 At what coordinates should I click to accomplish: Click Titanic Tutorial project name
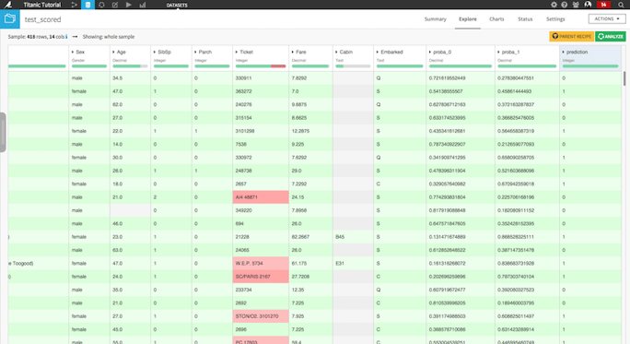41,5
